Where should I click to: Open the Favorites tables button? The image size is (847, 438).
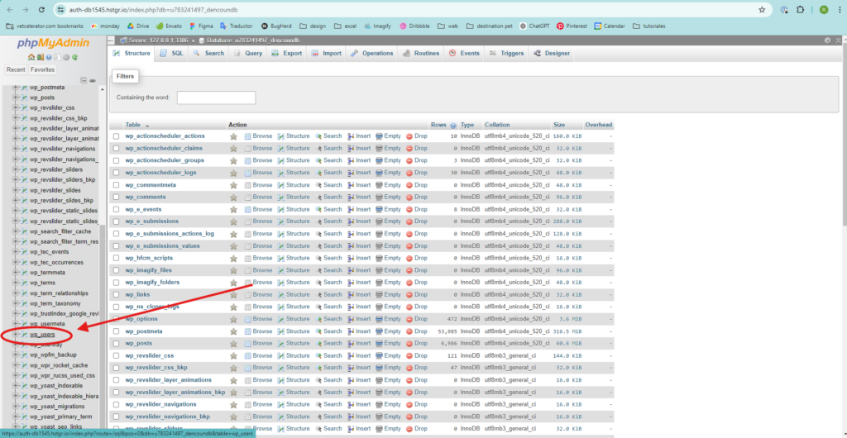(42, 70)
